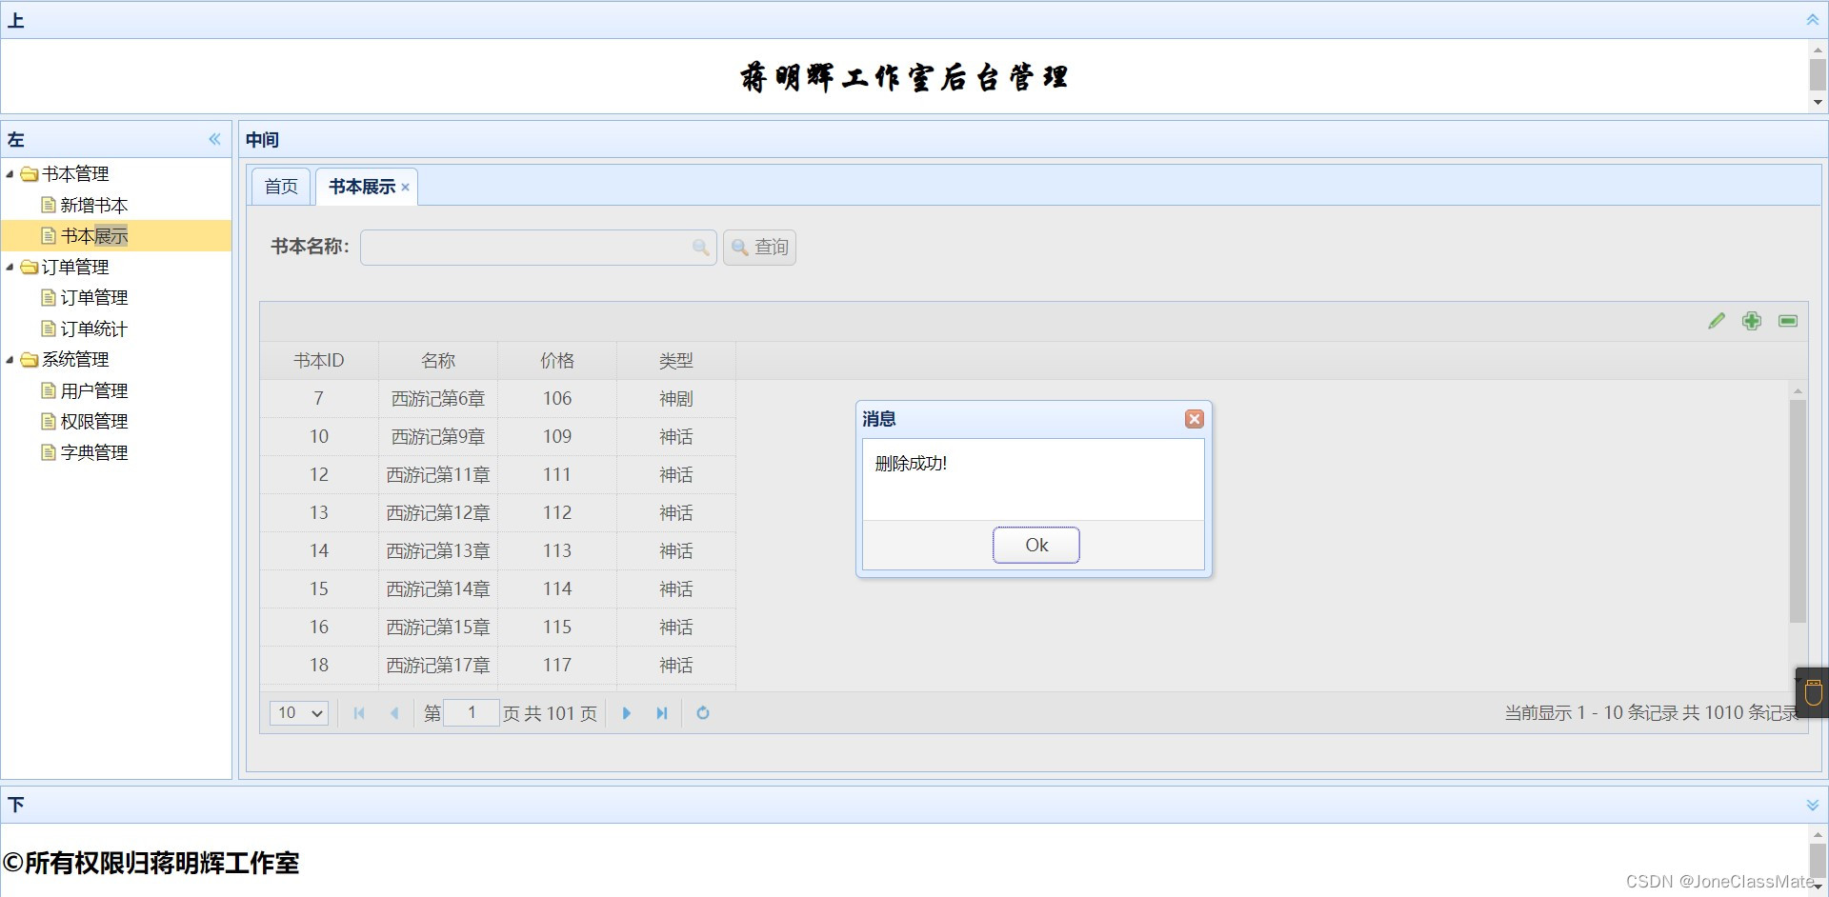
Task: Click book ID cell 18
Action: 319,666
